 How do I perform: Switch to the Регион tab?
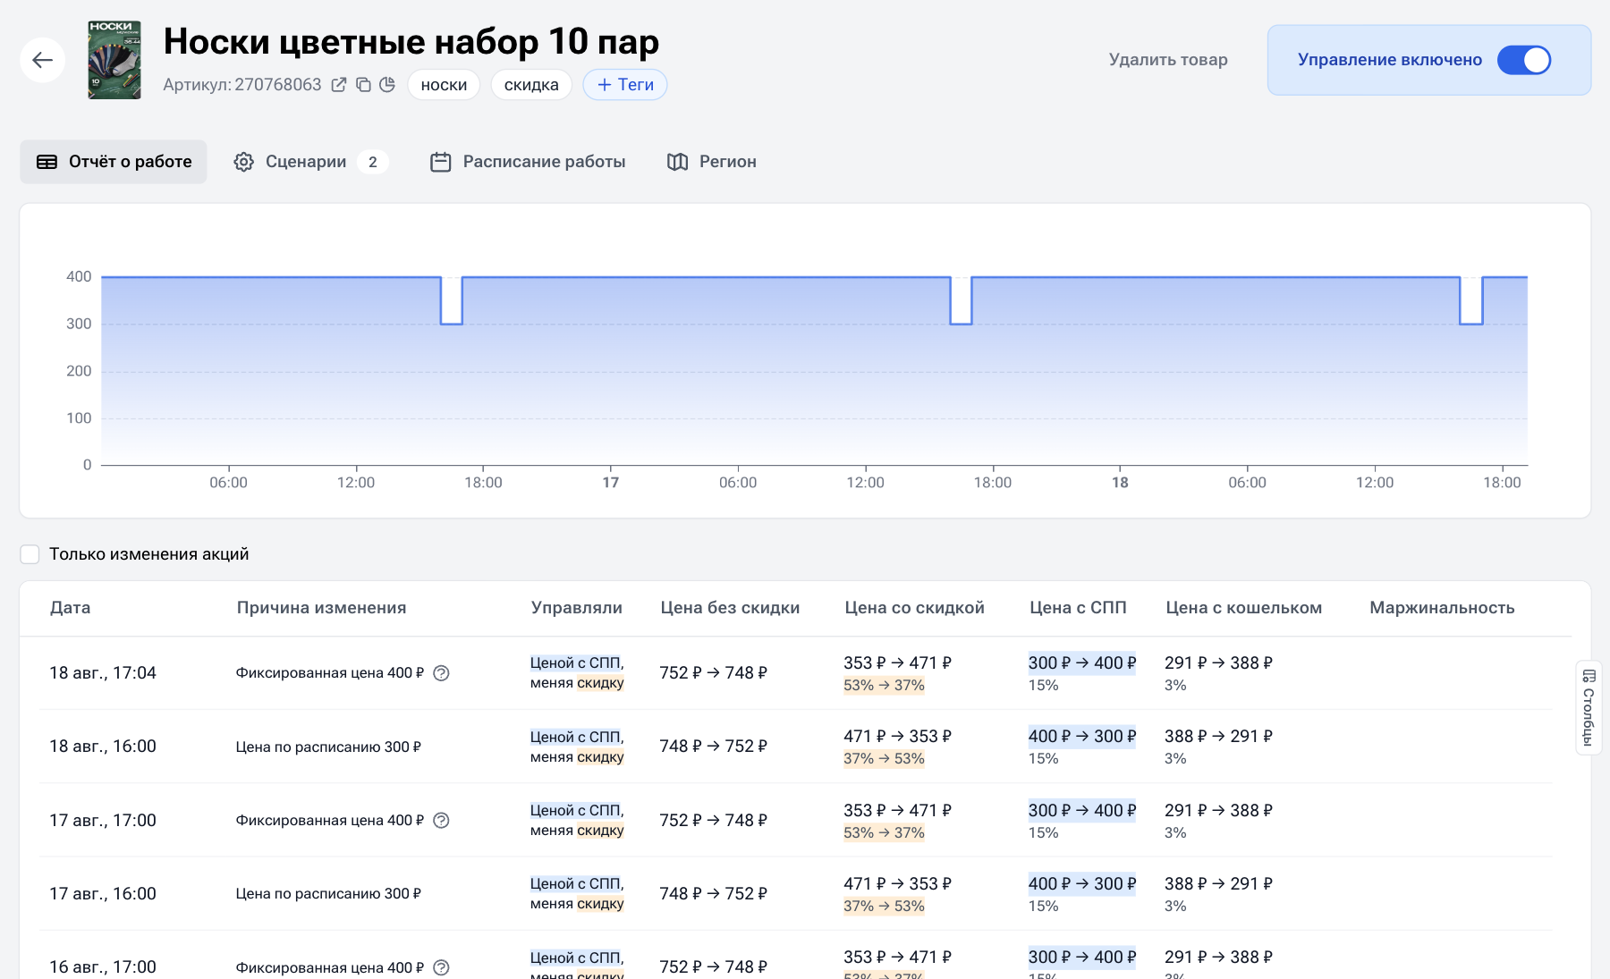point(712,162)
